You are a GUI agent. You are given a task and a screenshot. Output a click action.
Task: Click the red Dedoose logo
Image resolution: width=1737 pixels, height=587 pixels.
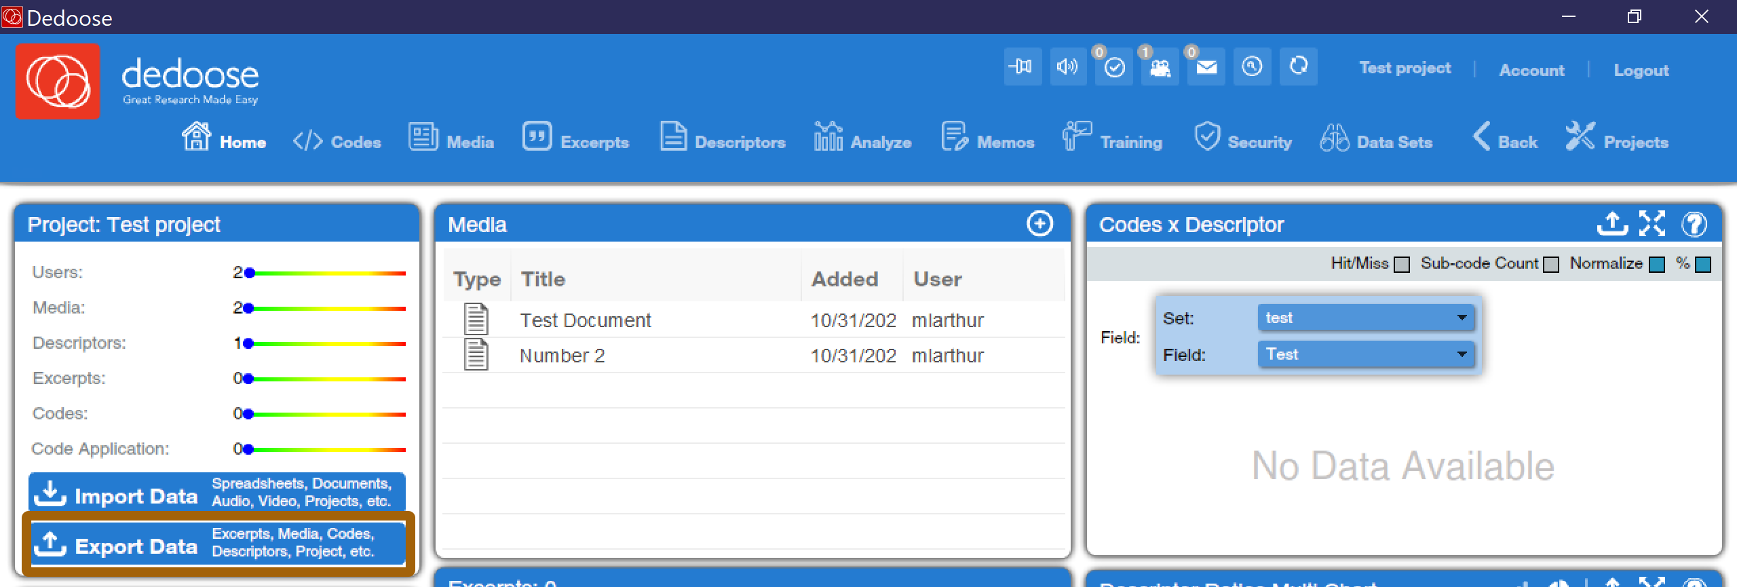(58, 81)
